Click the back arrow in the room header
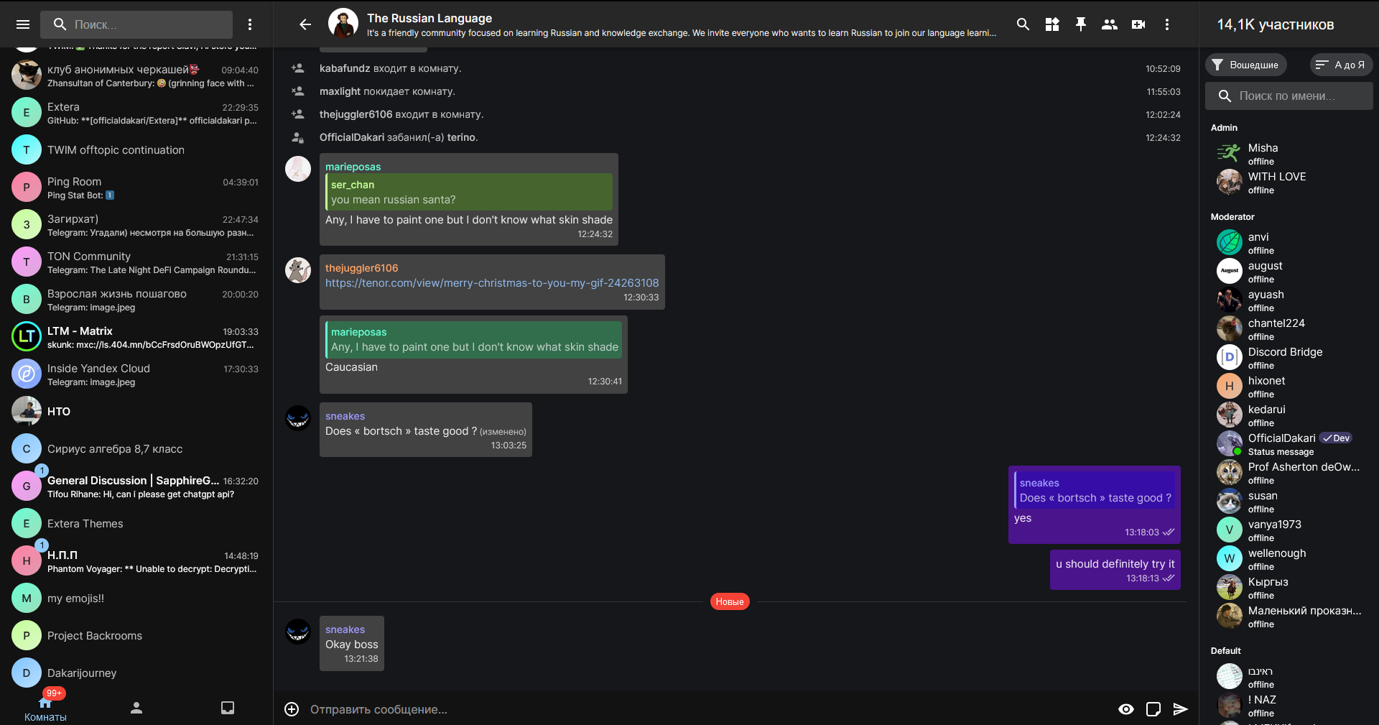Screen dimensions: 1379x725 tap(305, 24)
